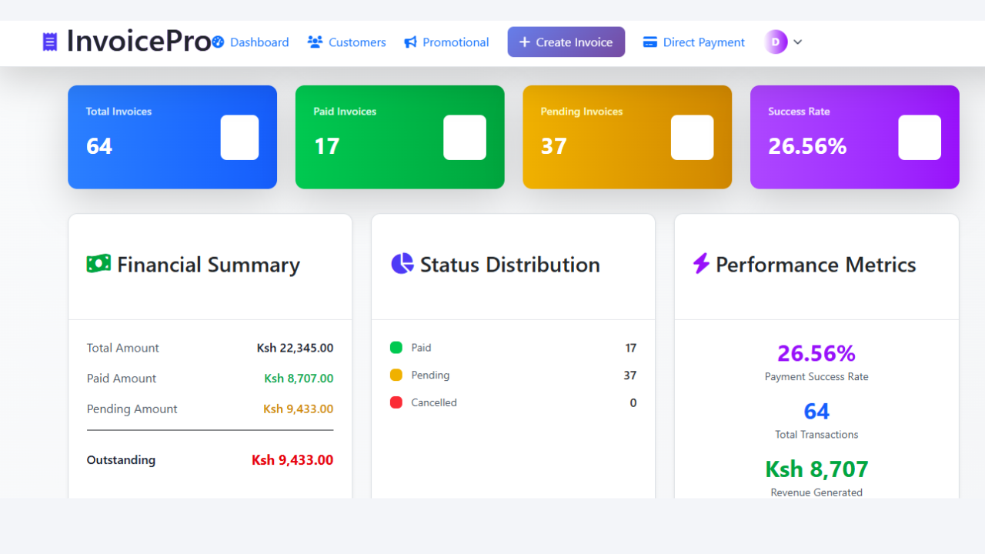Click the pie chart icon beside Status Distribution
This screenshot has width=985, height=554.
pos(402,264)
